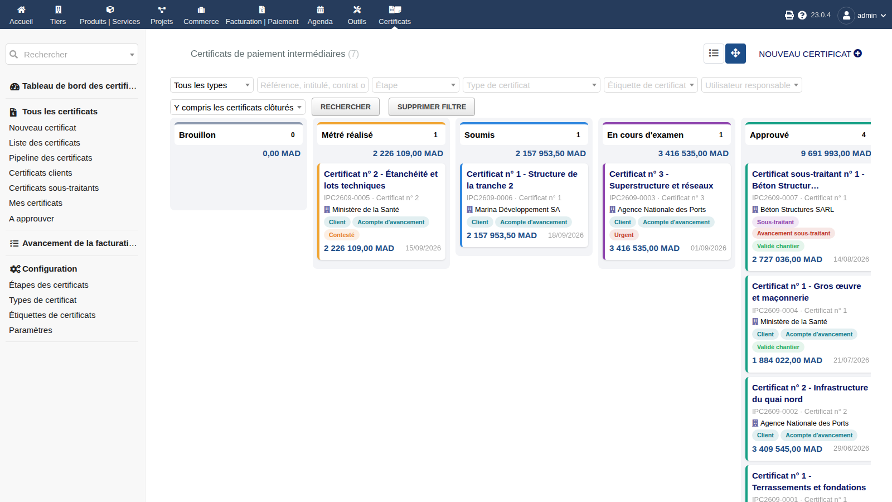Switch to list view icon
This screenshot has width=892, height=502.
(x=714, y=54)
